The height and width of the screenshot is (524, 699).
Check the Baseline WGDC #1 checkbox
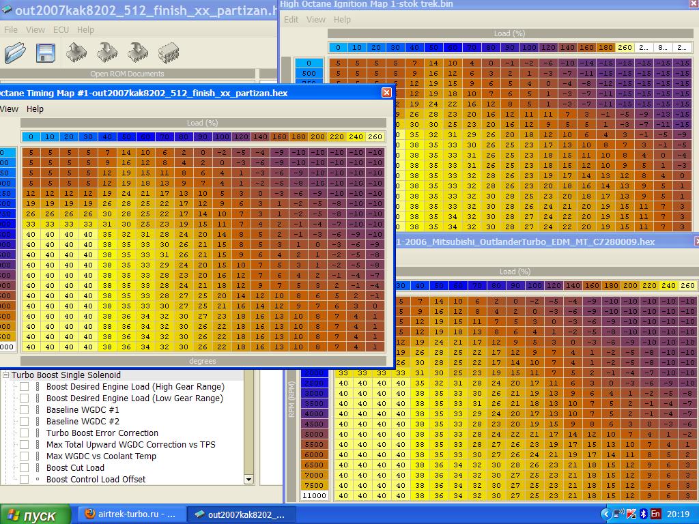24,410
